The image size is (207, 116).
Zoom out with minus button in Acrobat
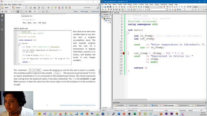(x=26, y=12)
